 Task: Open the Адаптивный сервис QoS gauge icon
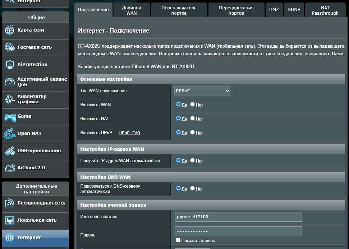pyautogui.click(x=10, y=82)
